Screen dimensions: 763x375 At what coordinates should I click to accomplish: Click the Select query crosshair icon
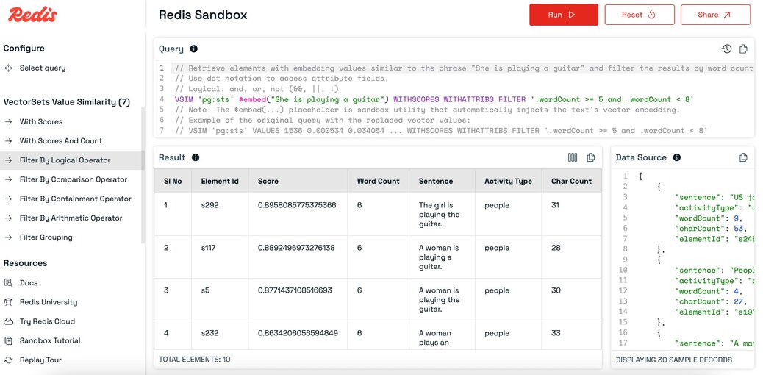pyautogui.click(x=8, y=68)
